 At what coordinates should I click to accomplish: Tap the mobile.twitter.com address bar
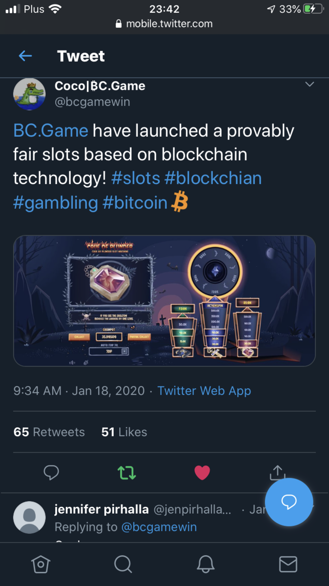click(x=164, y=23)
